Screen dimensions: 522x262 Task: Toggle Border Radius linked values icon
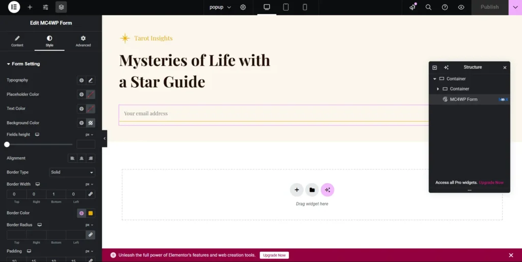[x=90, y=235]
